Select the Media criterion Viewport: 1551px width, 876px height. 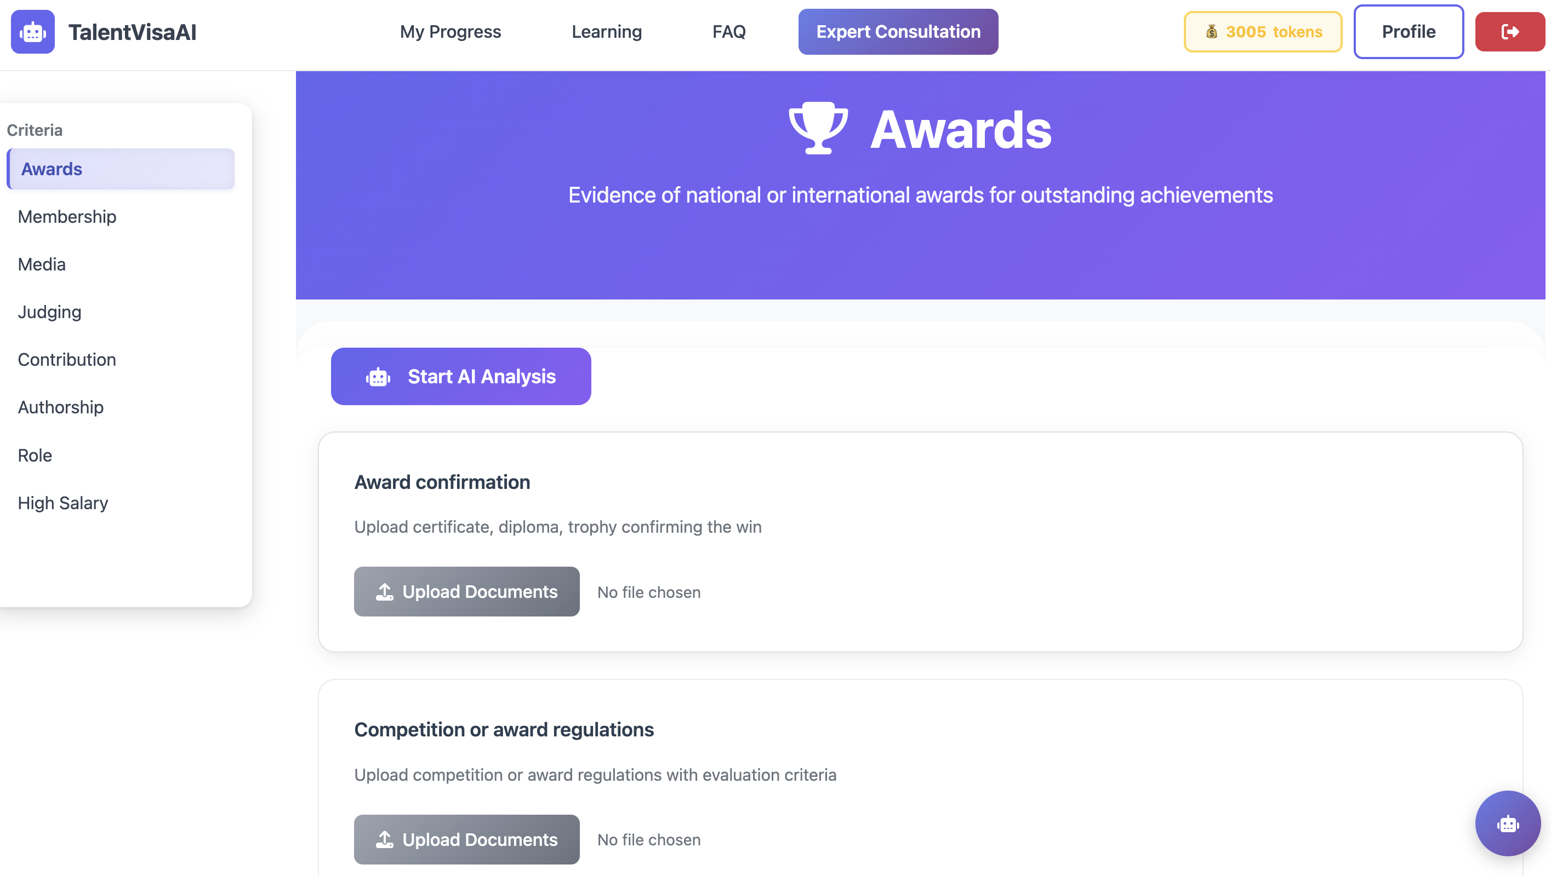click(42, 264)
